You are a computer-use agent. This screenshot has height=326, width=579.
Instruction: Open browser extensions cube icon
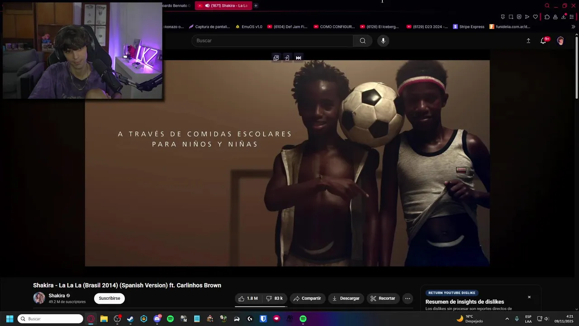click(547, 17)
